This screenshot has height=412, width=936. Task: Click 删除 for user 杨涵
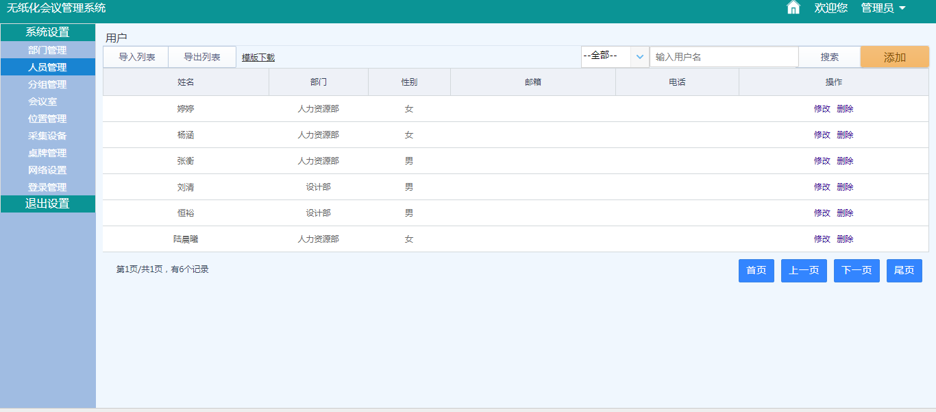845,135
